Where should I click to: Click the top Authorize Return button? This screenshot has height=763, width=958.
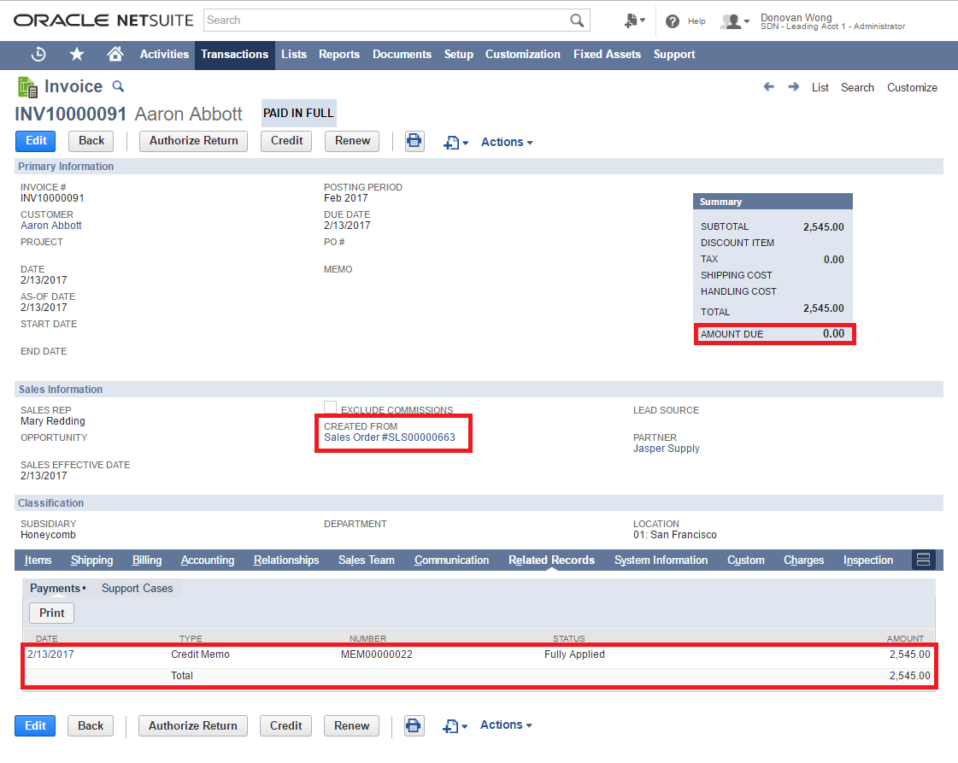click(x=194, y=141)
